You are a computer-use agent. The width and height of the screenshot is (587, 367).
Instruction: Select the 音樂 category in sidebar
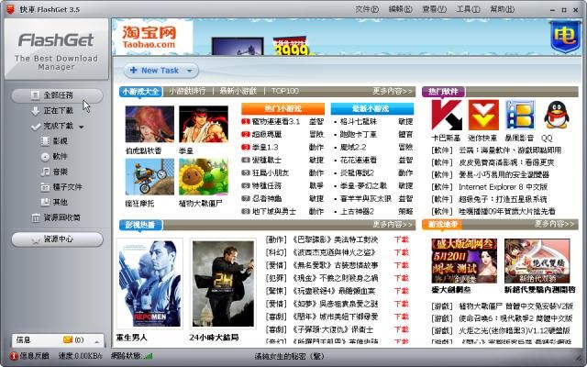pos(60,172)
